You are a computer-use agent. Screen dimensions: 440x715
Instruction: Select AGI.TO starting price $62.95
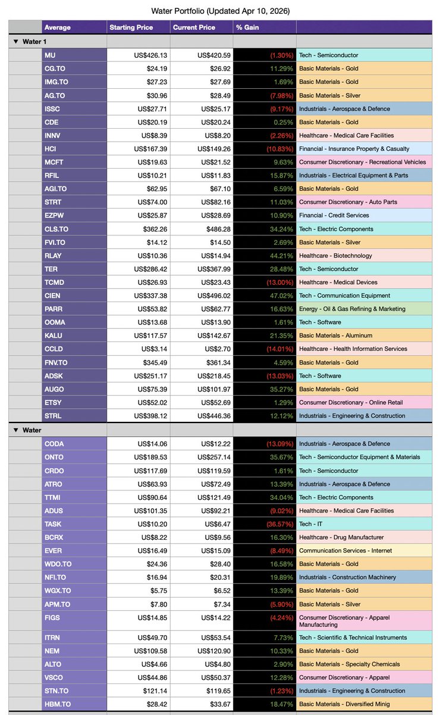139,189
